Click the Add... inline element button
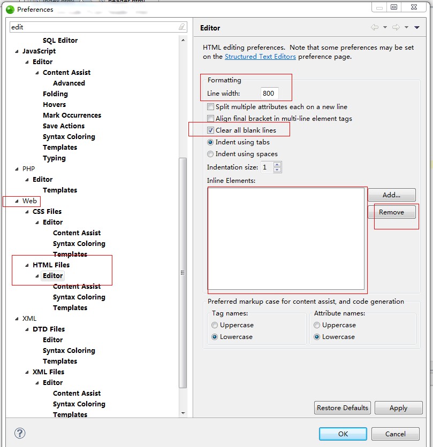 tap(391, 195)
